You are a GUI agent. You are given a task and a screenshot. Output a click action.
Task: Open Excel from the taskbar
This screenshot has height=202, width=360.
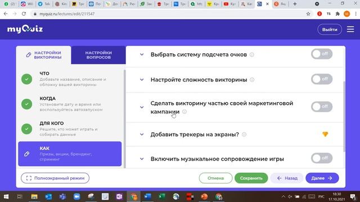(x=162, y=196)
